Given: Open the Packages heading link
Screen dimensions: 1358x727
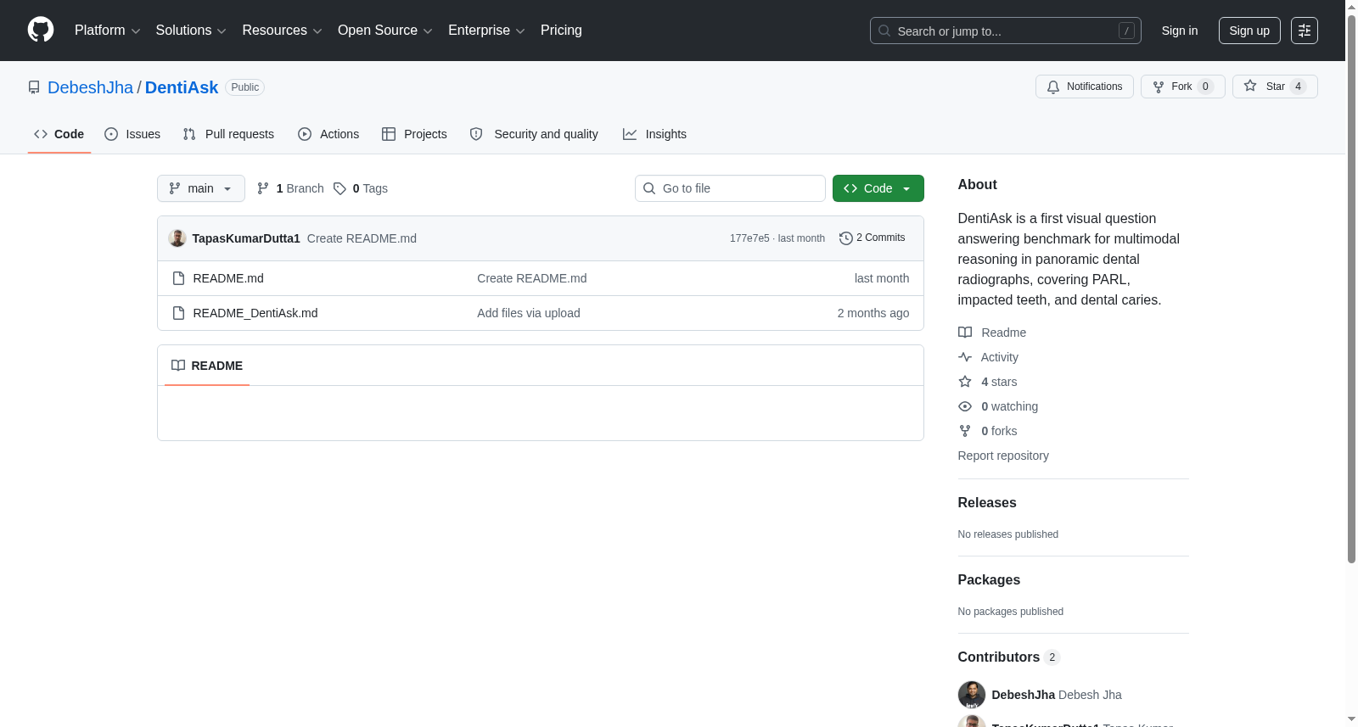Looking at the screenshot, I should (x=989, y=579).
